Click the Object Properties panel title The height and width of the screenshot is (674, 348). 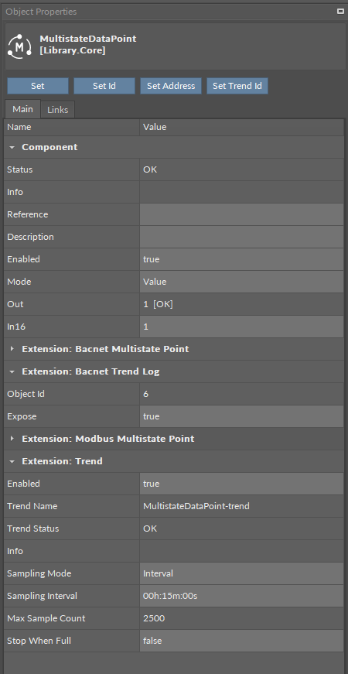[x=41, y=12]
